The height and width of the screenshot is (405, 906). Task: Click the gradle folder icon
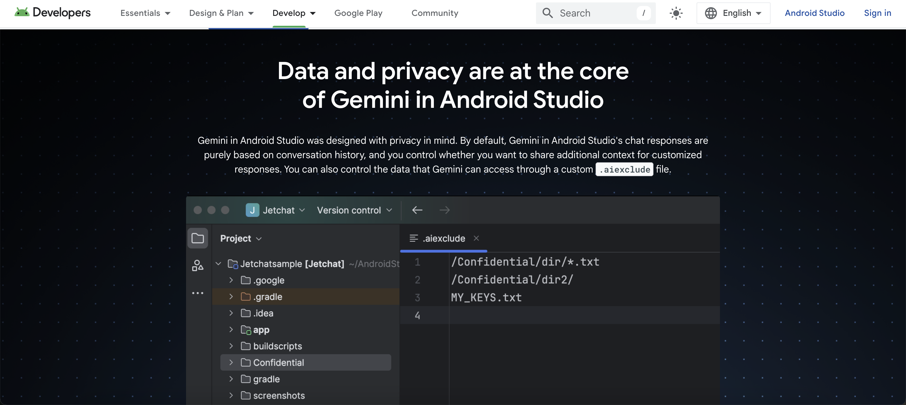click(245, 379)
